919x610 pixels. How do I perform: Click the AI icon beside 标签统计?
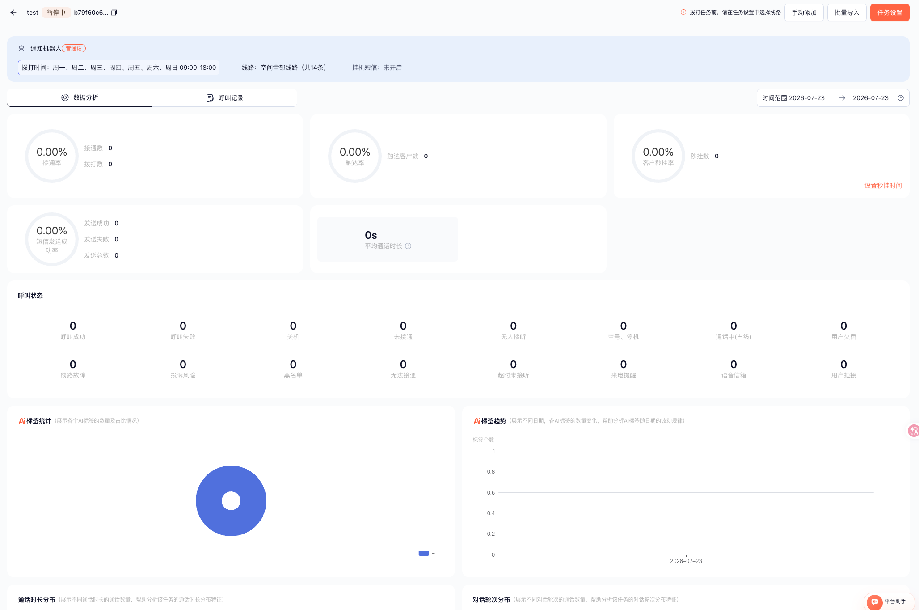pos(22,421)
